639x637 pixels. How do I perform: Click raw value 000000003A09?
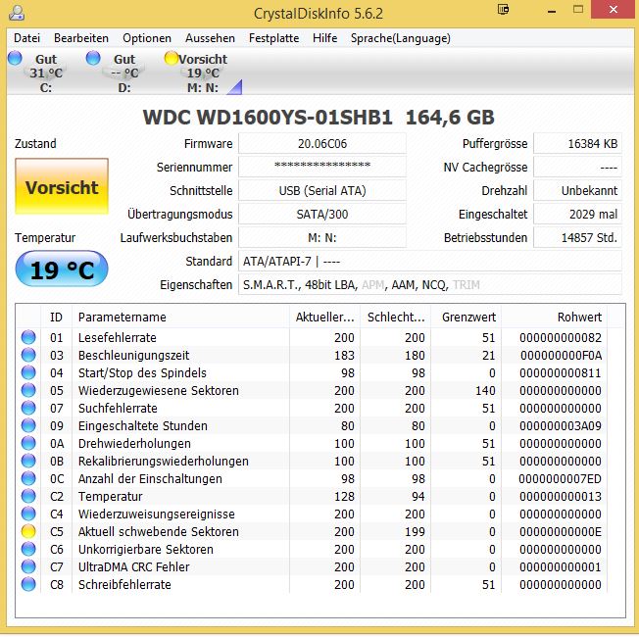[x=561, y=425]
